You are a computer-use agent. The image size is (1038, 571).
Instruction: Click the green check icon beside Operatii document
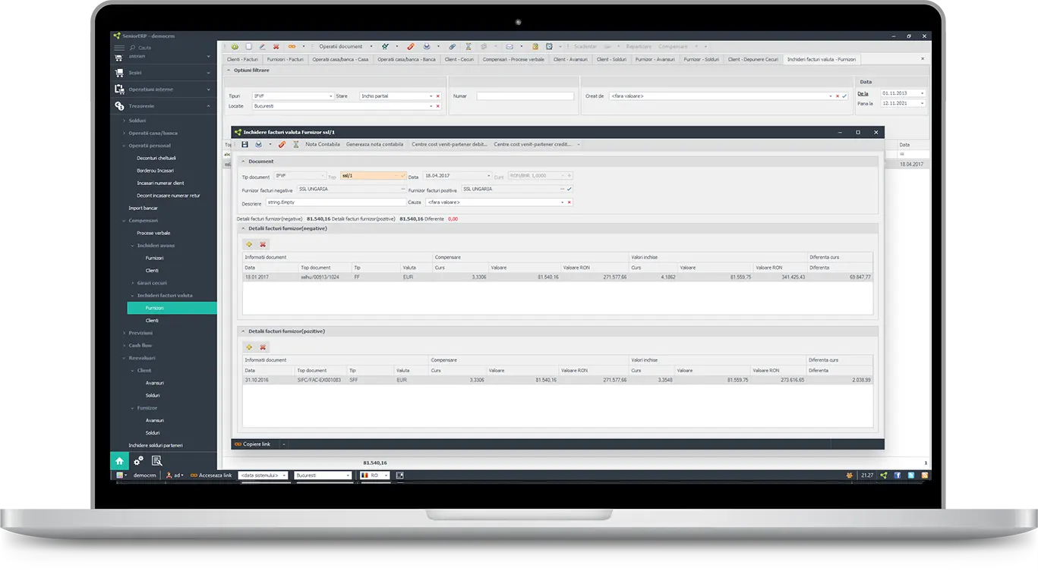[x=385, y=46]
